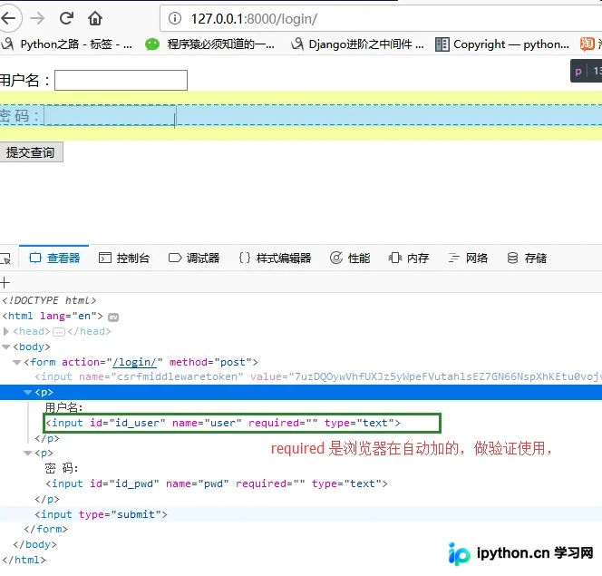Open the 'Python之路 - 标签' bookmark
The height and width of the screenshot is (576, 602).
tap(68, 44)
